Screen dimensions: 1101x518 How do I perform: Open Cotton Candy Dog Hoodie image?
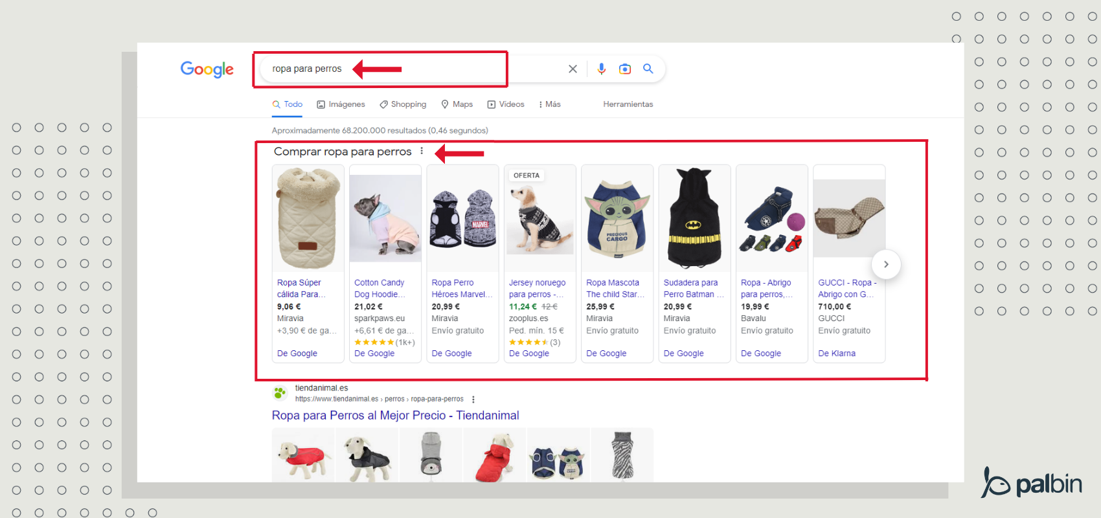pyautogui.click(x=385, y=218)
